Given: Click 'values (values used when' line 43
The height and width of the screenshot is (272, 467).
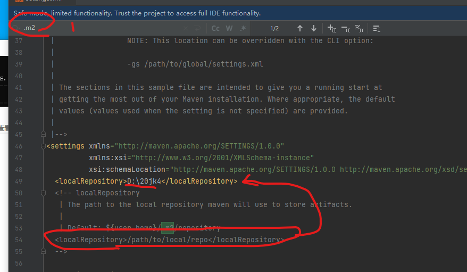Looking at the screenshot, I should (x=203, y=111).
